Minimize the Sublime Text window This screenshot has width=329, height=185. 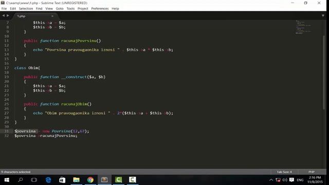293,3
